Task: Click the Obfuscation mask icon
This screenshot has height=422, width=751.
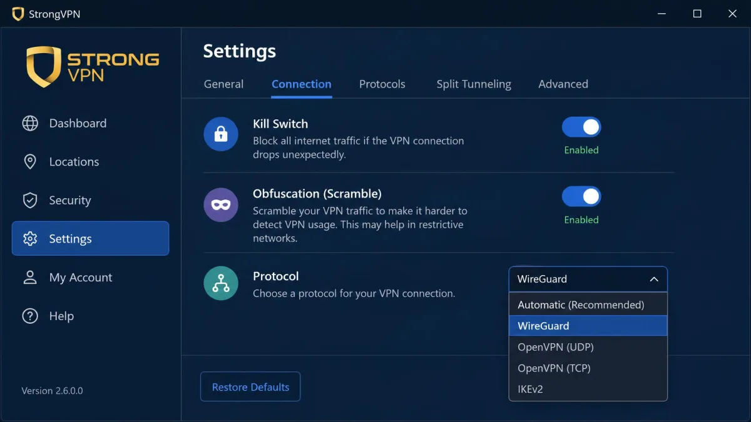Action: (221, 204)
